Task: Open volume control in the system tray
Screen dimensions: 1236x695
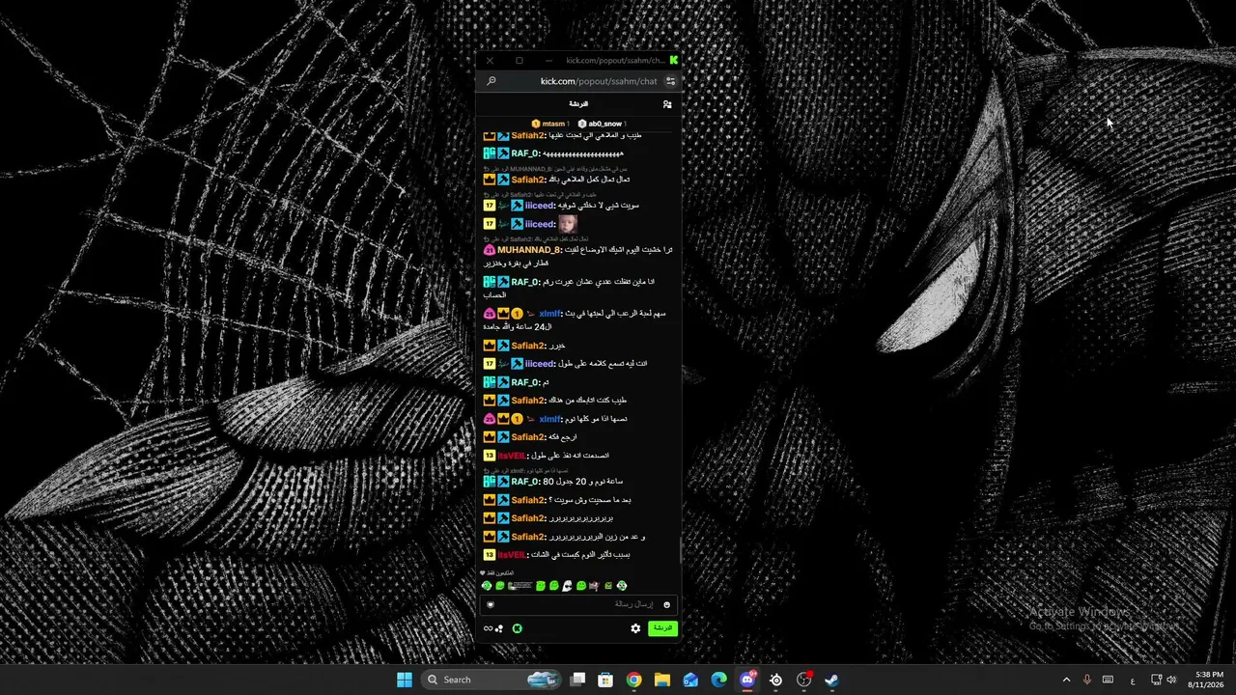Action: pos(1171,680)
